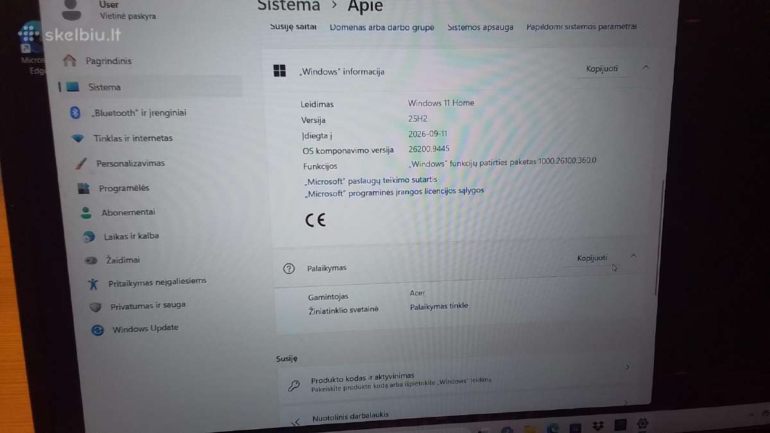
Task: Open Dropbox from the taskbar
Action: point(598,425)
